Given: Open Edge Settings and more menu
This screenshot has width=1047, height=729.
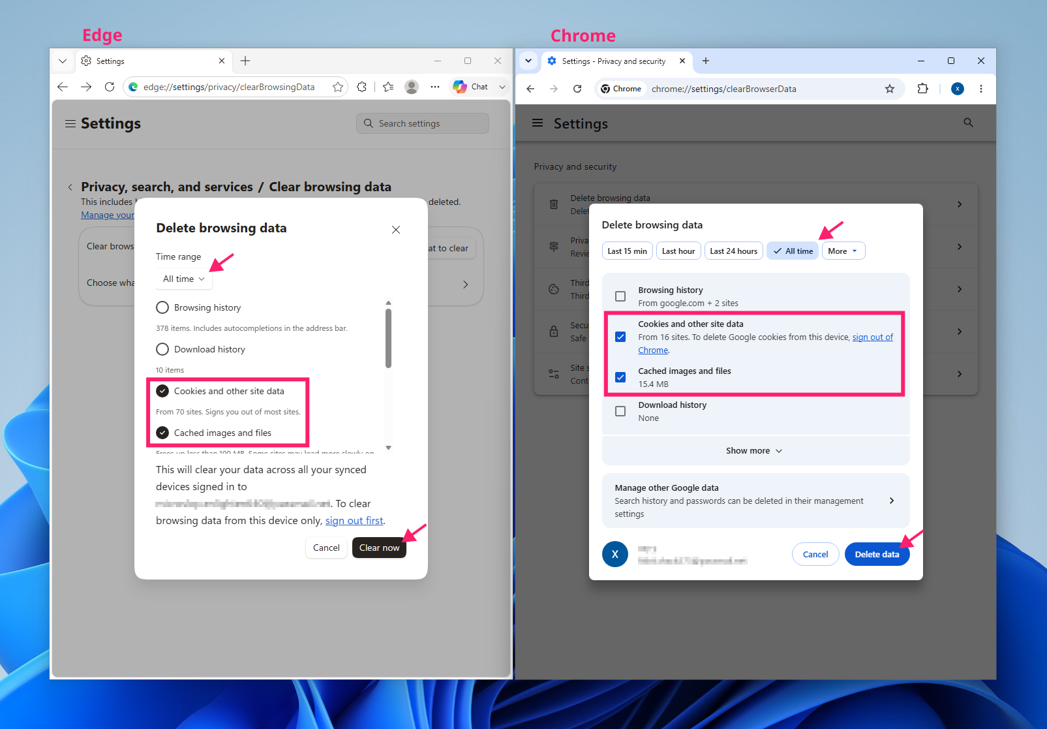Looking at the screenshot, I should pos(435,87).
